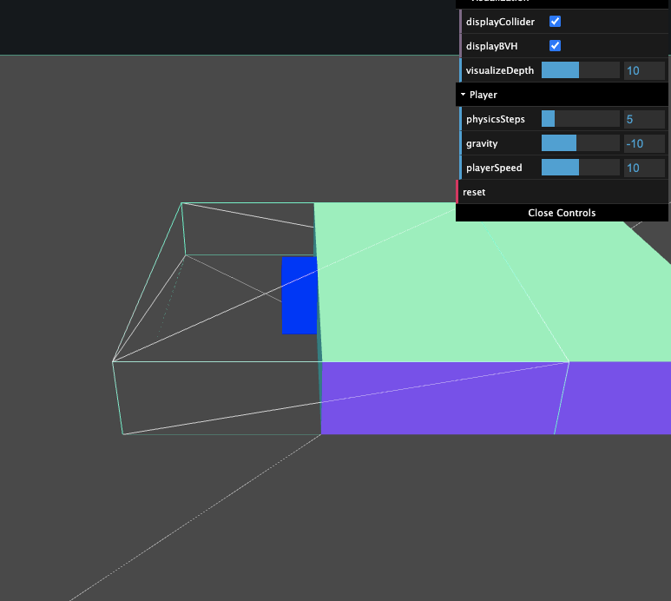Click the blue player capsule

(x=299, y=295)
